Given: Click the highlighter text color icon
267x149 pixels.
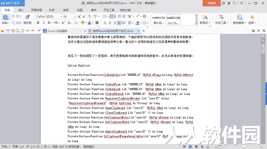Looking at the screenshot, I should [x=83, y=23].
